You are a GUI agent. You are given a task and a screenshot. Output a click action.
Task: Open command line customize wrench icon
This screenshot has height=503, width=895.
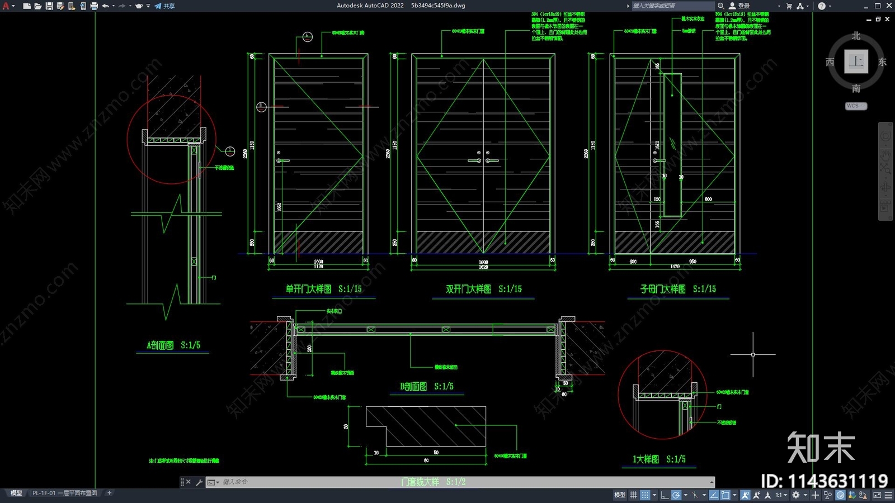click(x=199, y=482)
